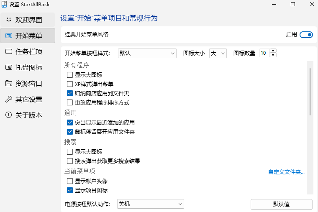This screenshot has height=212, width=318.
Task: Toggle the 经典开始菜单风格 启用 switch
Action: tap(306, 35)
